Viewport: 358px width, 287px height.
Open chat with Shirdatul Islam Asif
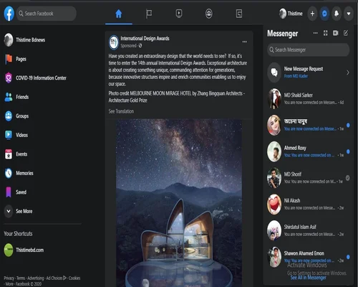[x=308, y=230]
